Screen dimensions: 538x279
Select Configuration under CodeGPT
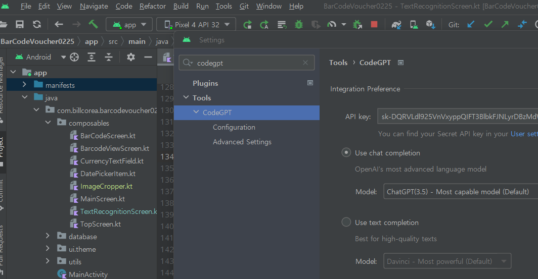[x=234, y=127]
